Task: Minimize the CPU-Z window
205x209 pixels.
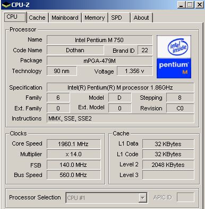Action: [x=181, y=5]
